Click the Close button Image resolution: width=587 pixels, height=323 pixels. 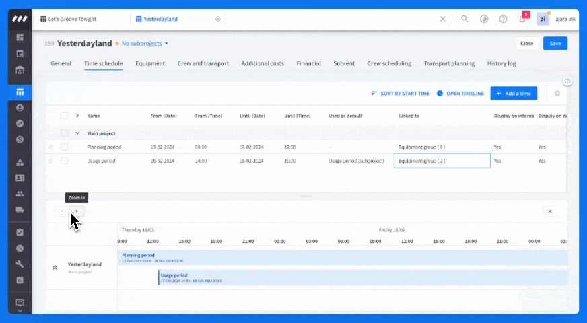tap(526, 44)
